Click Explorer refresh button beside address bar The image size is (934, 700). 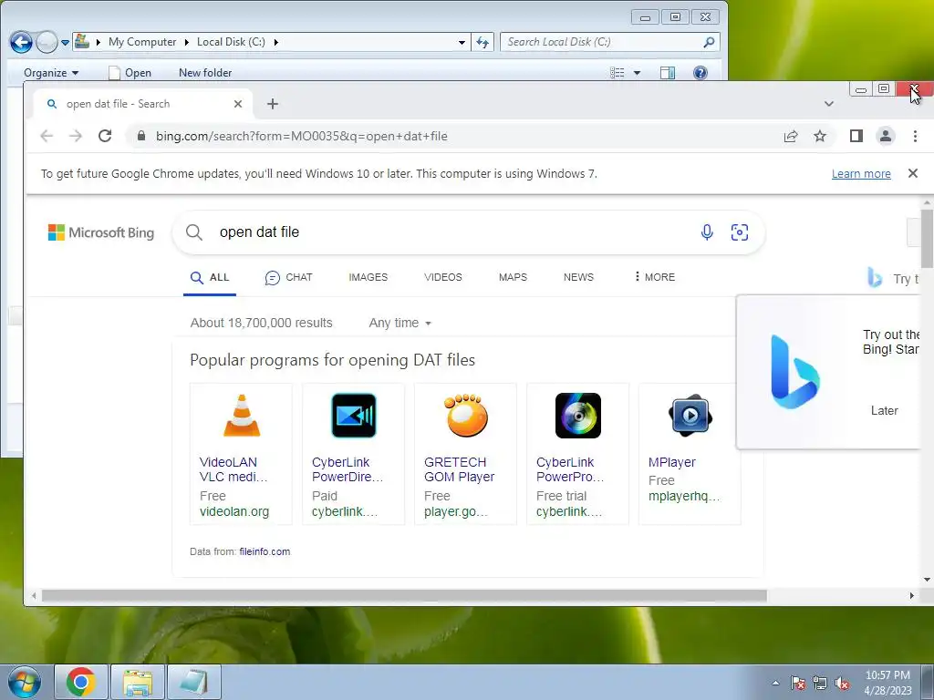click(483, 42)
